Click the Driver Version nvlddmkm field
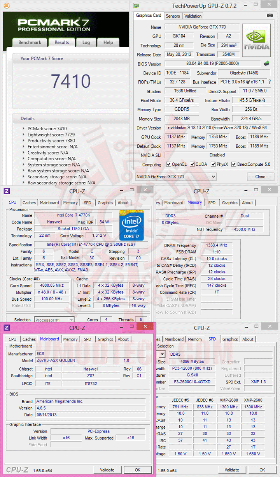Image resolution: width=280 pixels, height=477 pixels. pos(217,128)
